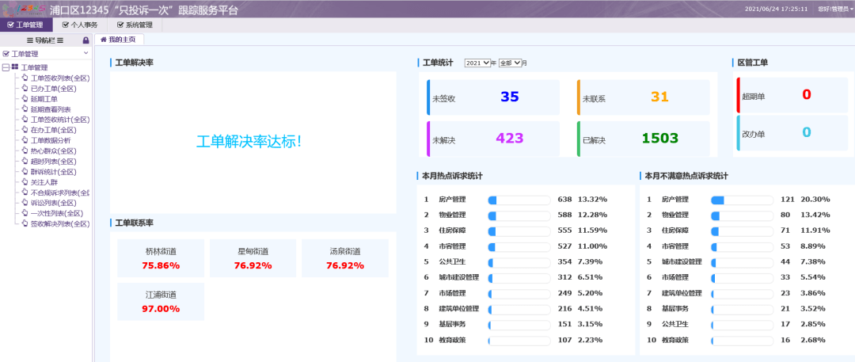Open 热心群众(全区) in the tree
Screen dimensions: 855x362
tap(53, 151)
